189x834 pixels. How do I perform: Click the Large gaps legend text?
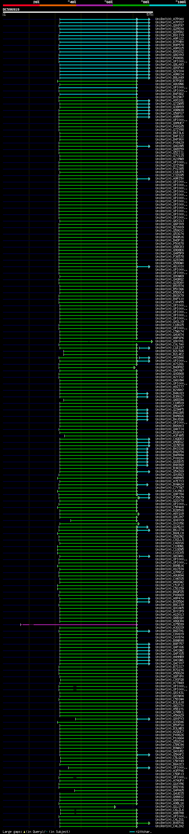coord(36,831)
